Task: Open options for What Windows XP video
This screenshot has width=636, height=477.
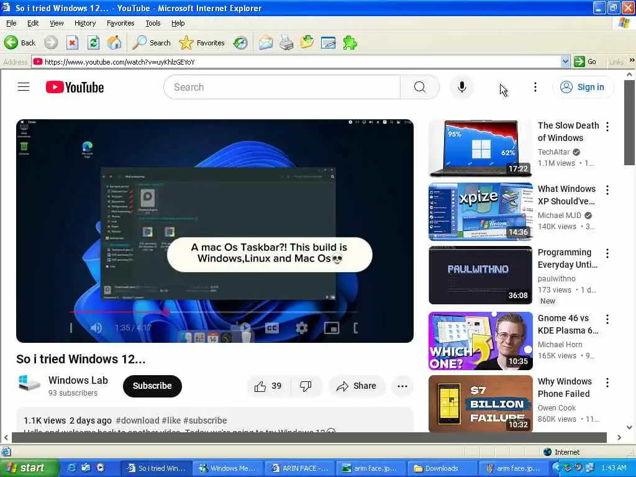Action: [607, 190]
